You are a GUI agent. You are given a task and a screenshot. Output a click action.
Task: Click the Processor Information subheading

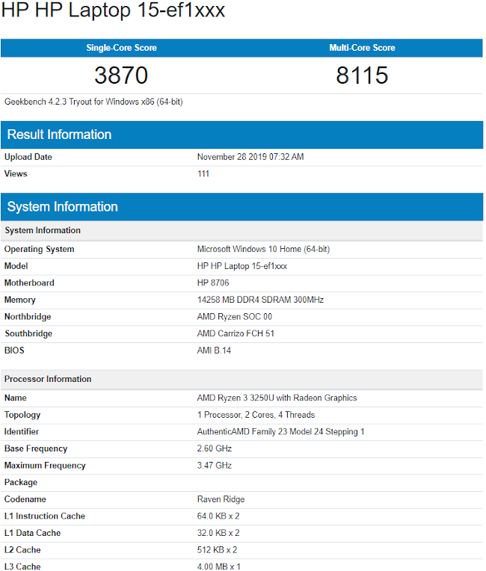(x=48, y=379)
